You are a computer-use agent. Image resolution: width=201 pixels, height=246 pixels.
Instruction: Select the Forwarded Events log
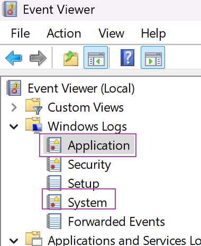tap(116, 222)
